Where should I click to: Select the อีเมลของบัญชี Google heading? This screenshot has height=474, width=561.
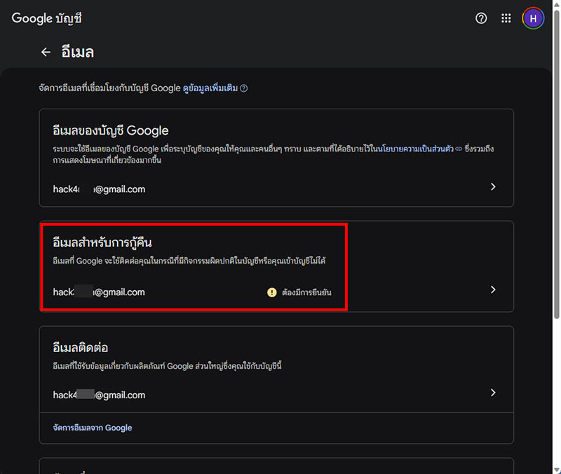point(111,130)
